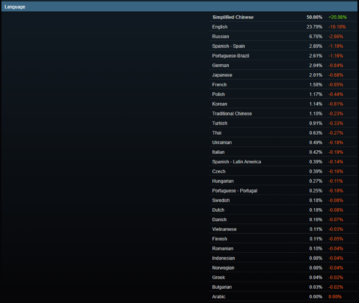
Task: Click the 0.91% Turkish share value
Action: pos(316,123)
